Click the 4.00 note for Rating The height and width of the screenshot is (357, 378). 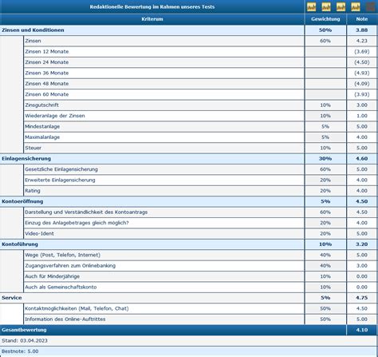tap(362, 191)
